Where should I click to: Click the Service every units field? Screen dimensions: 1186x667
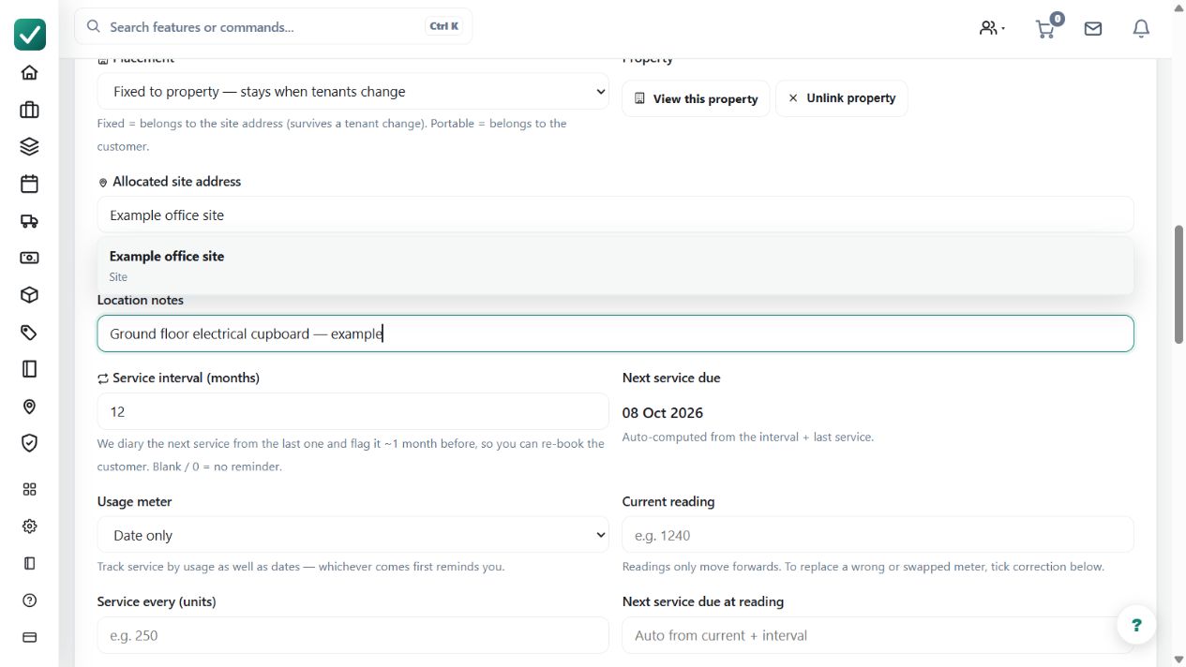(353, 635)
